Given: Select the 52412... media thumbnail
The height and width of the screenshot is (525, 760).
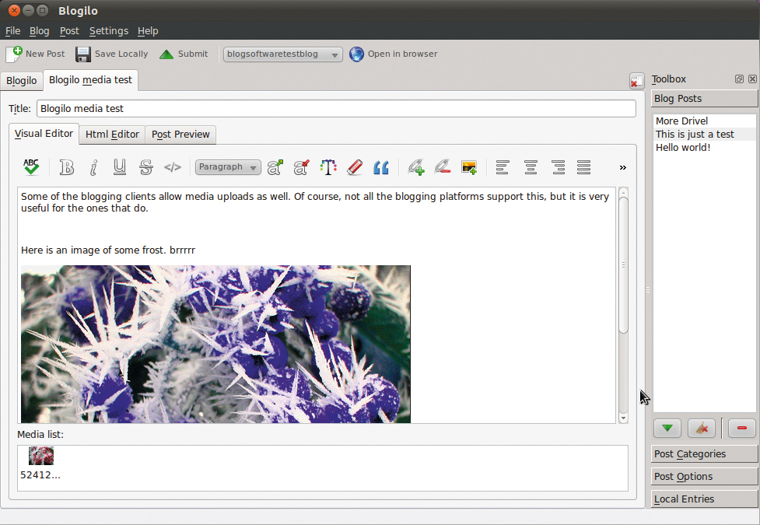Looking at the screenshot, I should (40, 464).
